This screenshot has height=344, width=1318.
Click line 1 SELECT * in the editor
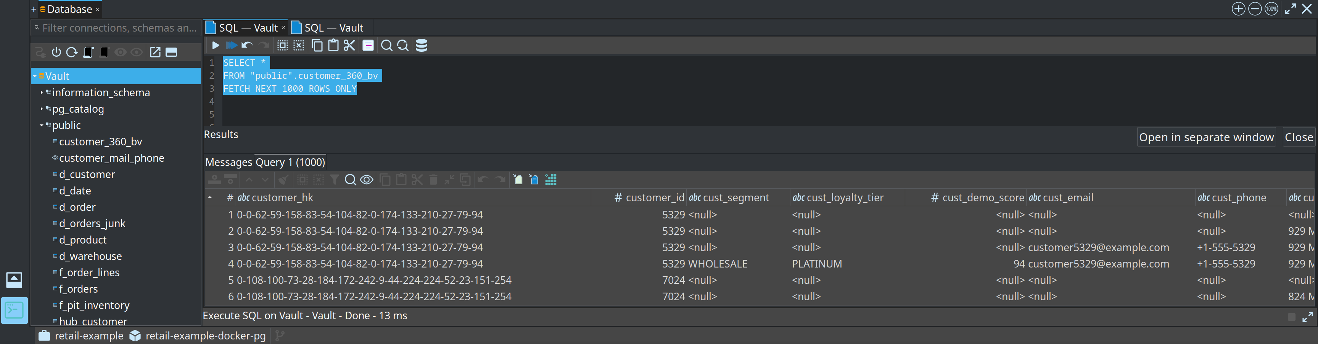pyautogui.click(x=245, y=63)
